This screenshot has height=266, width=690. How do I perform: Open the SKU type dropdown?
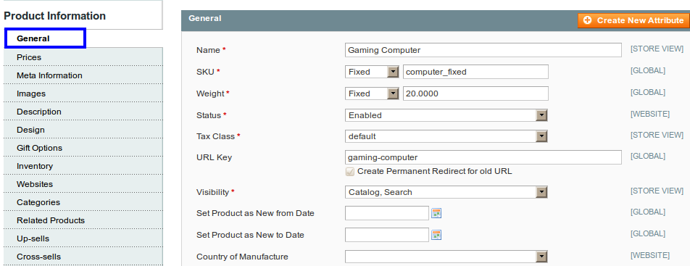tap(372, 72)
